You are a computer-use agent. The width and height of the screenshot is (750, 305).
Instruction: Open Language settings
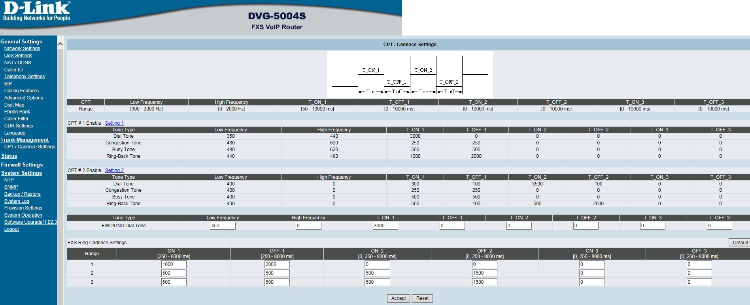click(x=15, y=133)
